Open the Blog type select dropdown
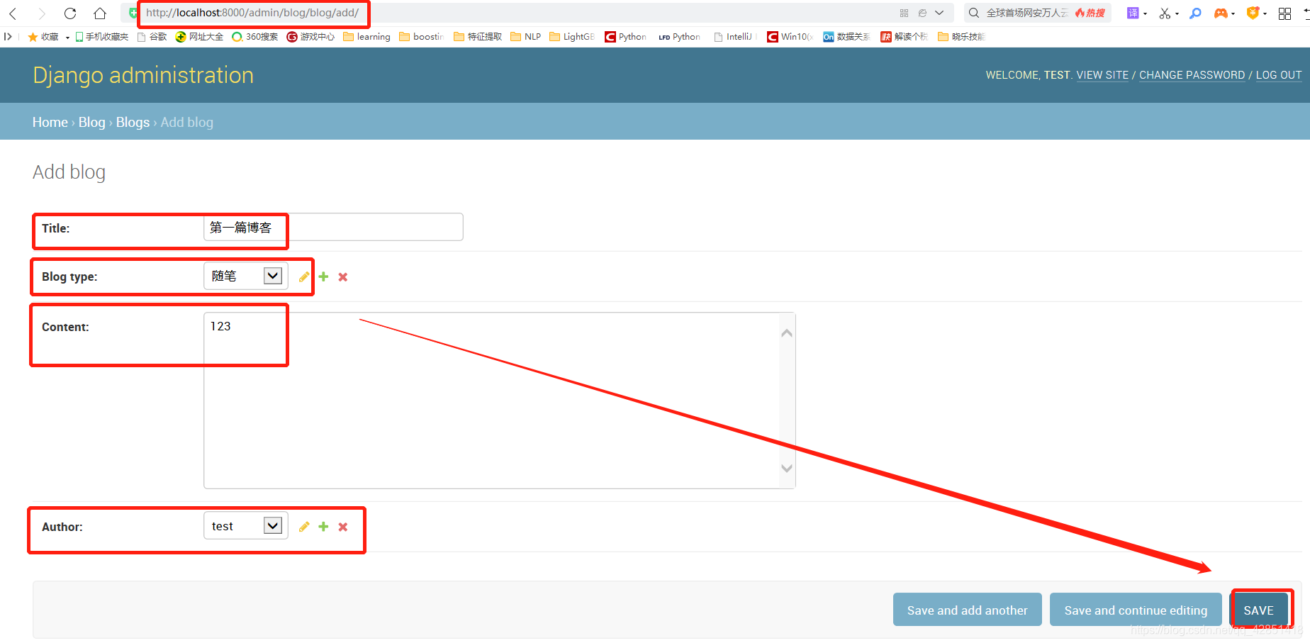1310x643 pixels. click(x=246, y=276)
